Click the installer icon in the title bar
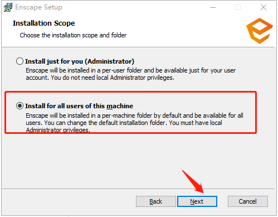 pos(8,7)
